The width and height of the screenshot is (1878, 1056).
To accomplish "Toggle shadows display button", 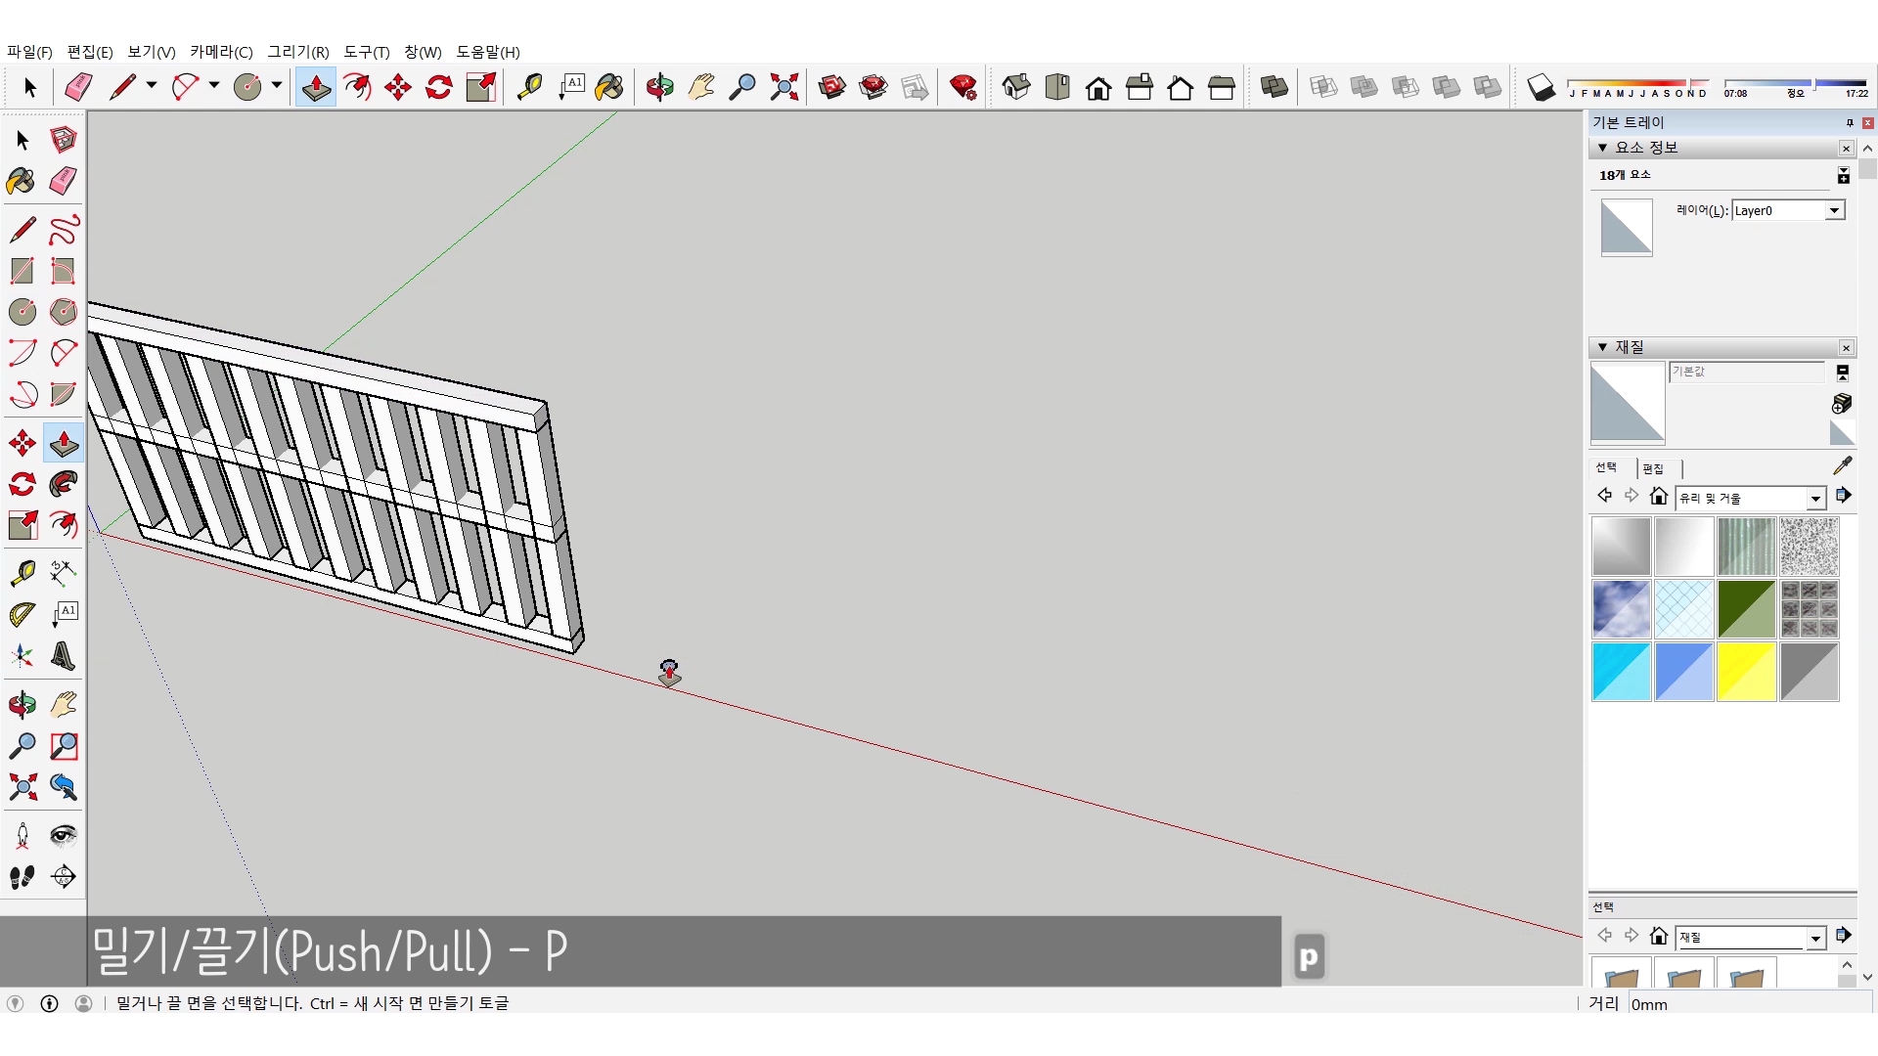I will pos(1541,87).
